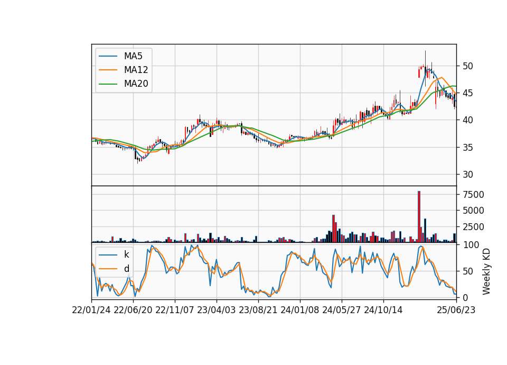Click the 25/06/23 date label
Screen dimensions: 507x365
(x=456, y=311)
